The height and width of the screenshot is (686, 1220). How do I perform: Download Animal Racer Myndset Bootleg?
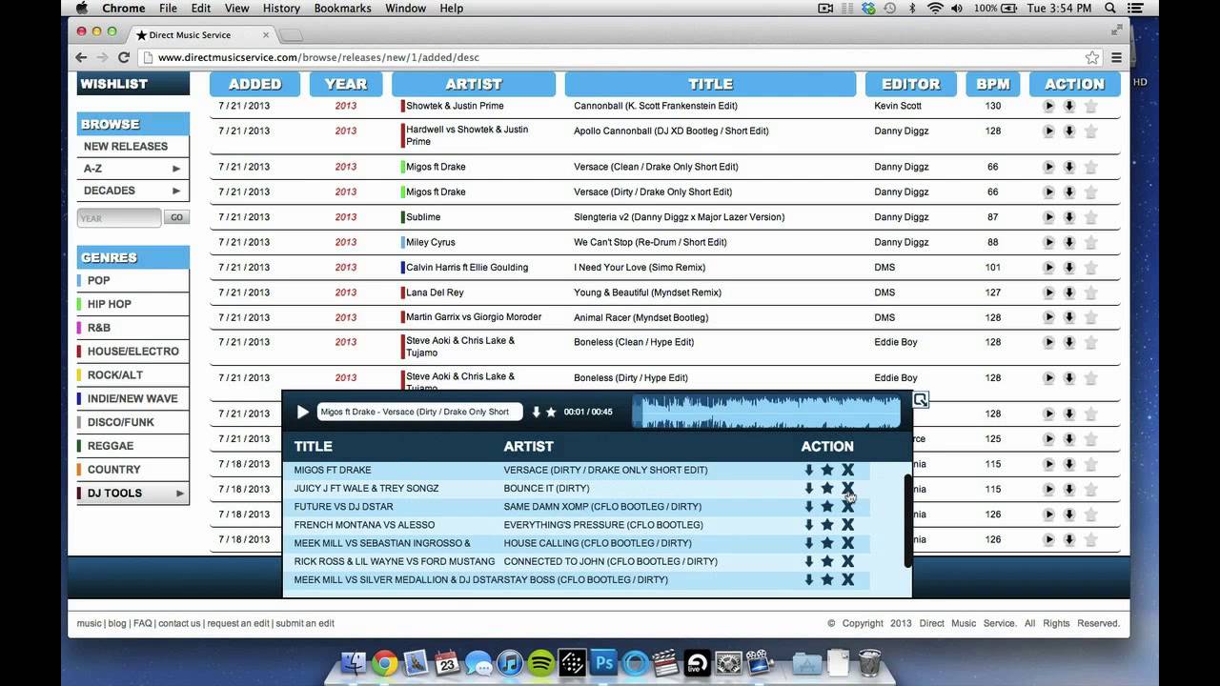click(x=1069, y=317)
